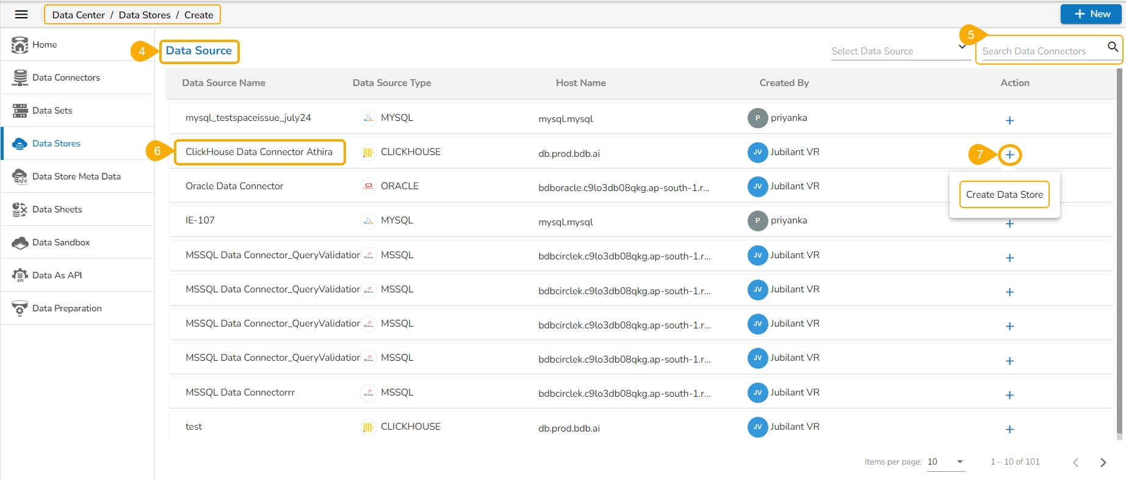Click the search magnifier icon
Image resolution: width=1126 pixels, height=481 pixels.
click(x=1113, y=46)
